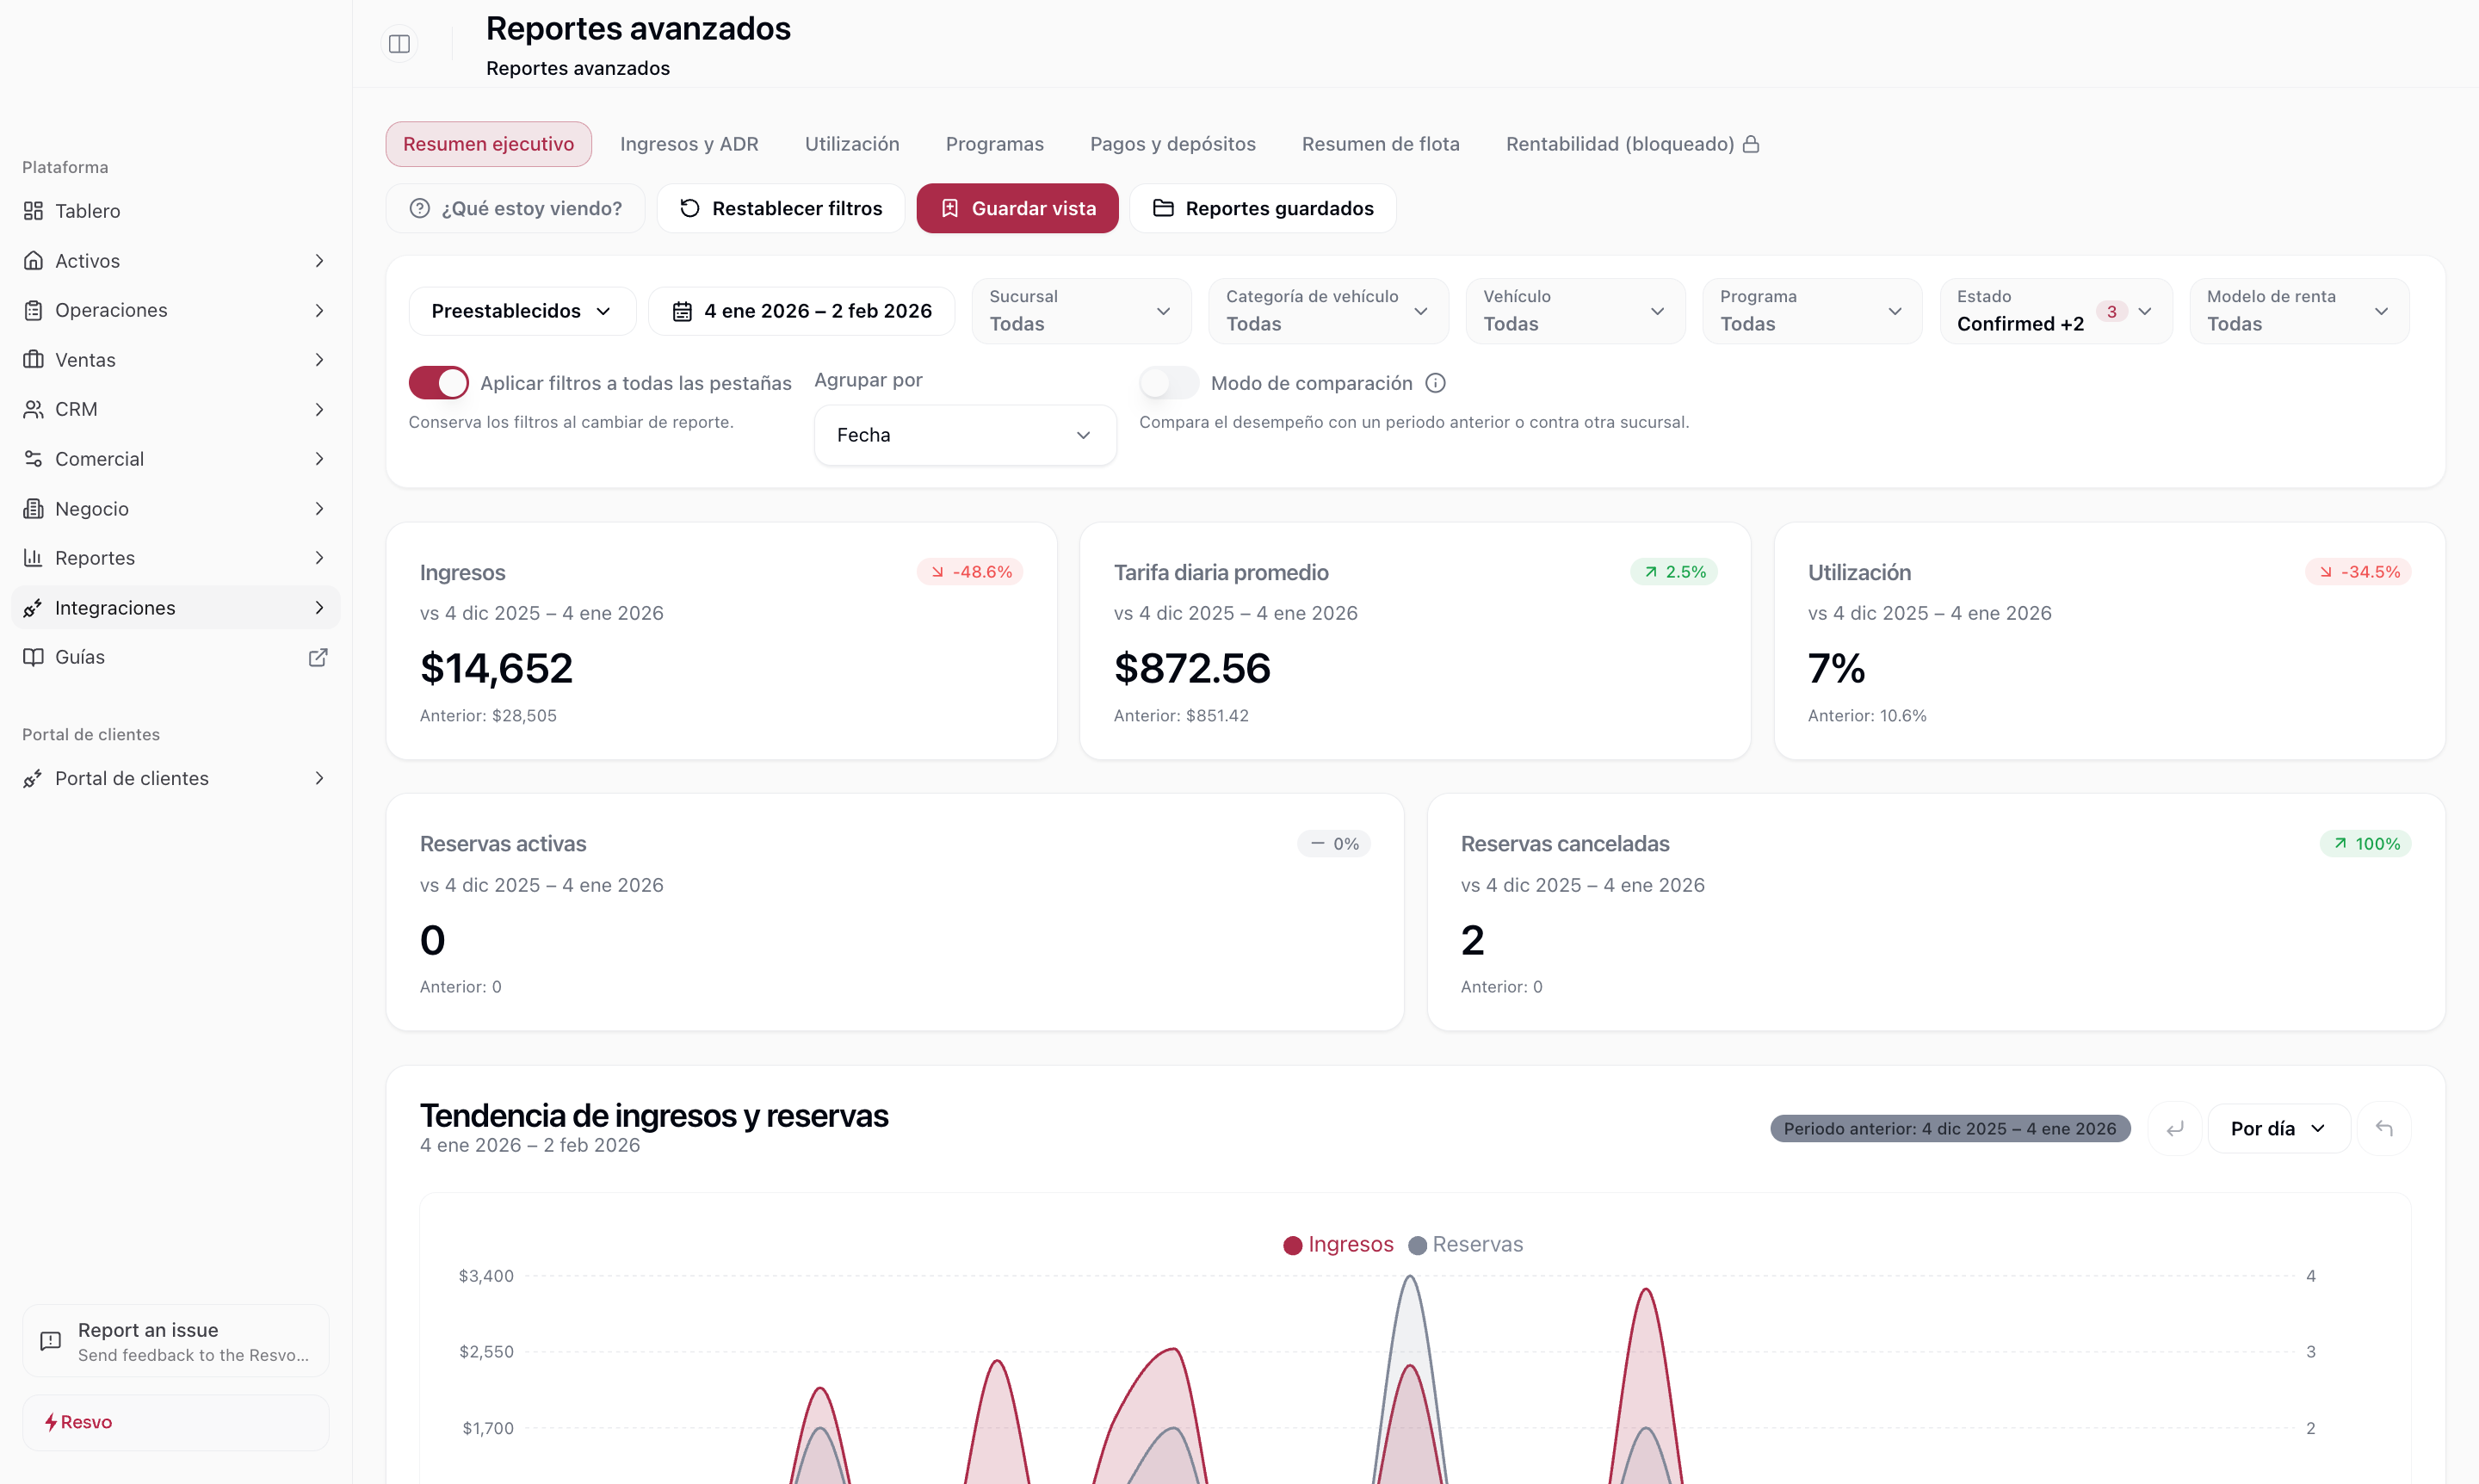Open the Resumen de flota tab
The width and height of the screenshot is (2479, 1484).
[x=1380, y=144]
